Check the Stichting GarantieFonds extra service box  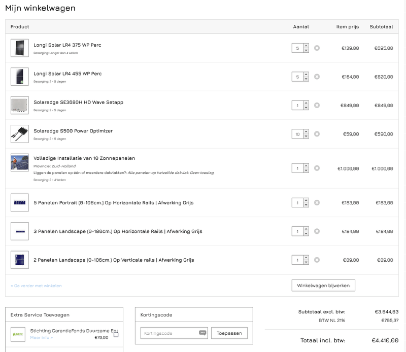(116, 335)
